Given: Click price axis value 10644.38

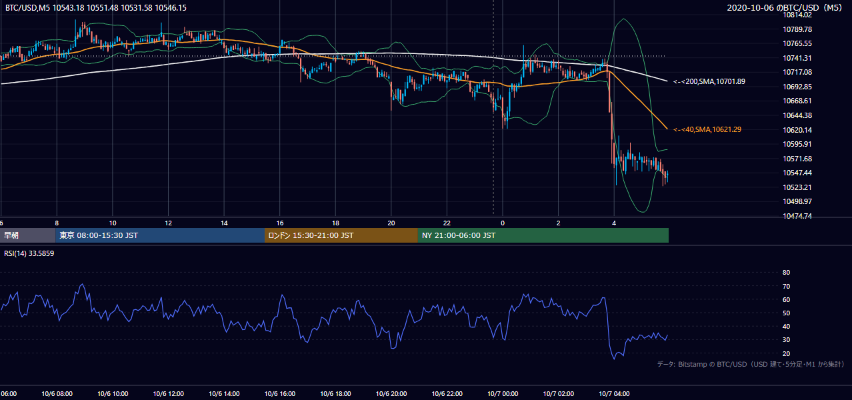Looking at the screenshot, I should click(x=797, y=115).
